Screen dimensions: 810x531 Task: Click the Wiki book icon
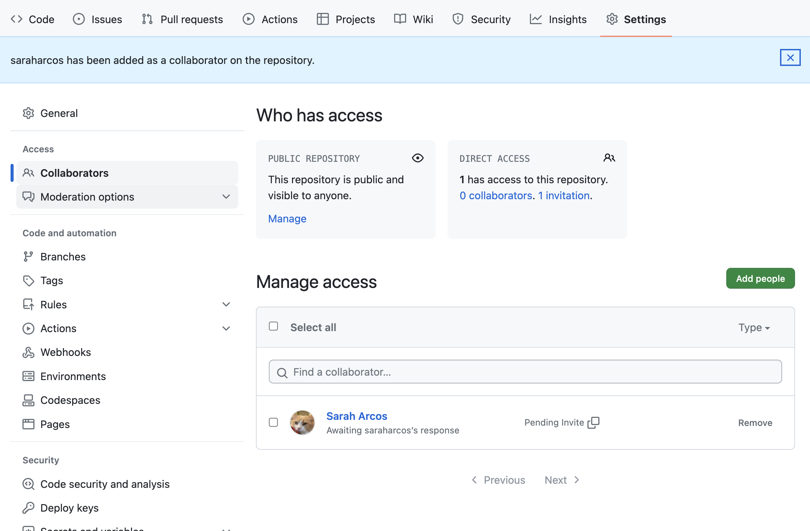coord(400,19)
